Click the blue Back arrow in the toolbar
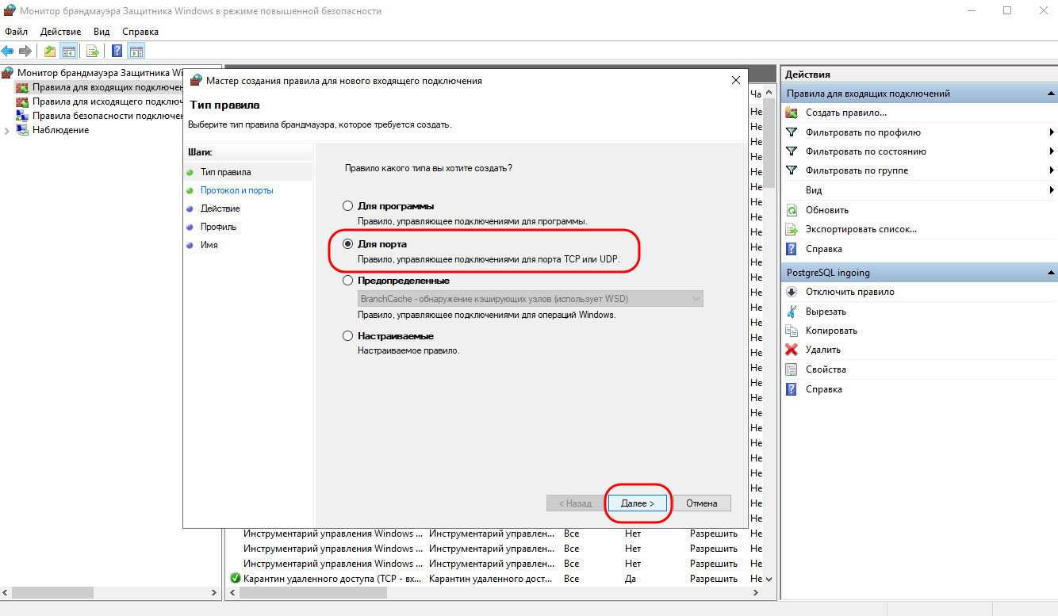1058x616 pixels. pyautogui.click(x=8, y=52)
